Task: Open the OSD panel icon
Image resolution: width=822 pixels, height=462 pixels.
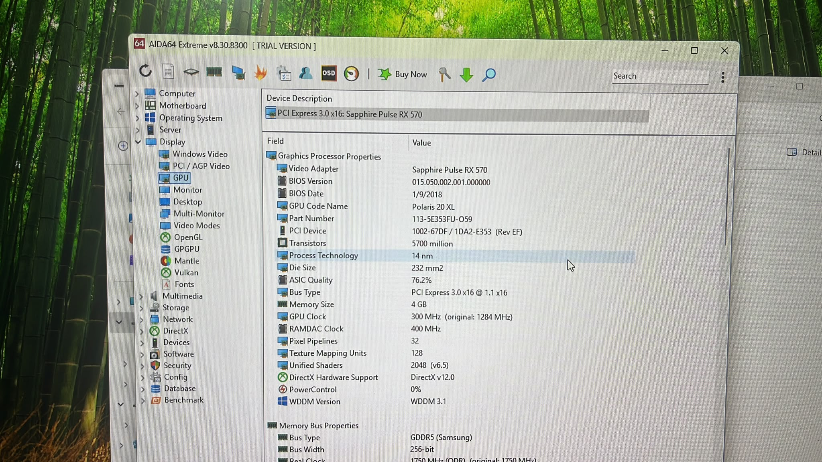Action: [x=329, y=73]
